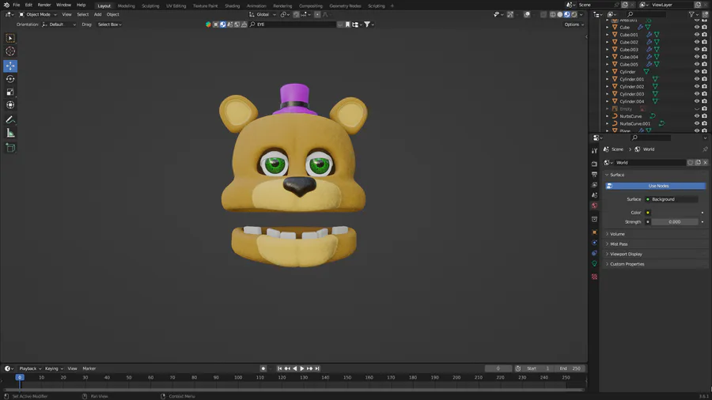Play the animation forward
712x400 pixels.
302,368
